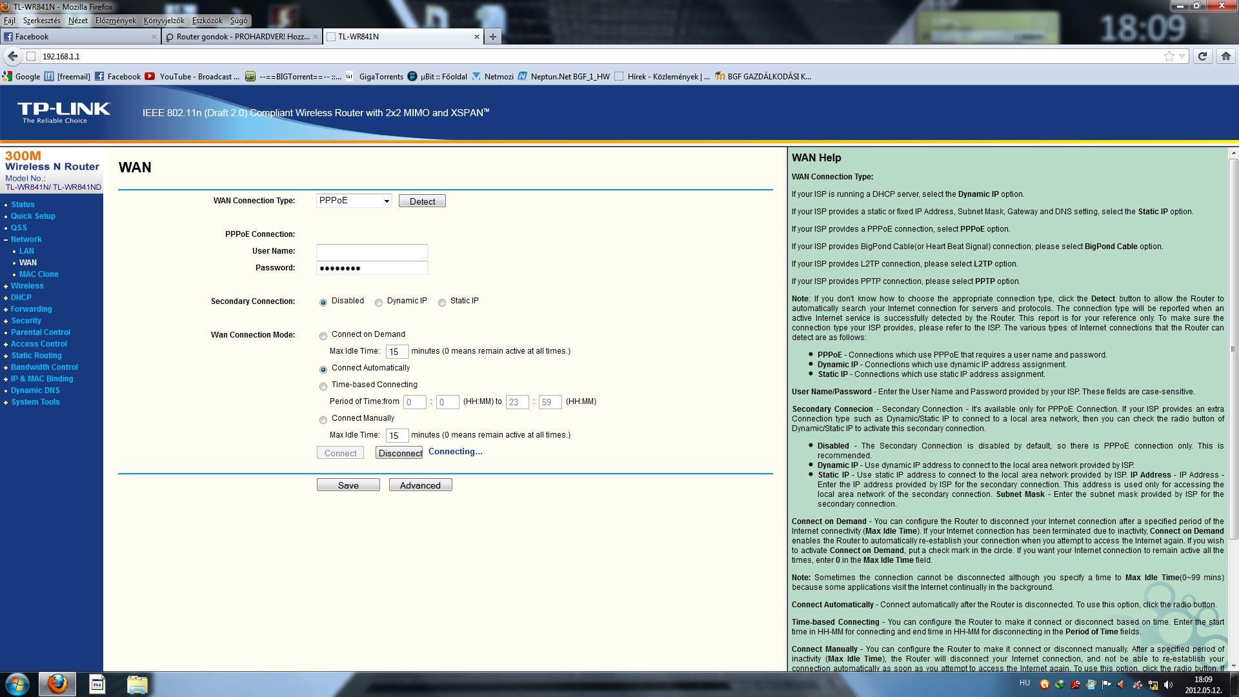Image resolution: width=1239 pixels, height=697 pixels.
Task: Click the WAN Help scrollbar down arrow
Action: [1233, 666]
